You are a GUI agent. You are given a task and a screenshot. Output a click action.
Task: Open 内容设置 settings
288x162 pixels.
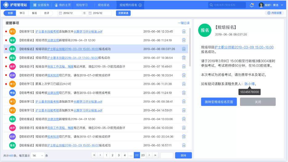point(274,13)
